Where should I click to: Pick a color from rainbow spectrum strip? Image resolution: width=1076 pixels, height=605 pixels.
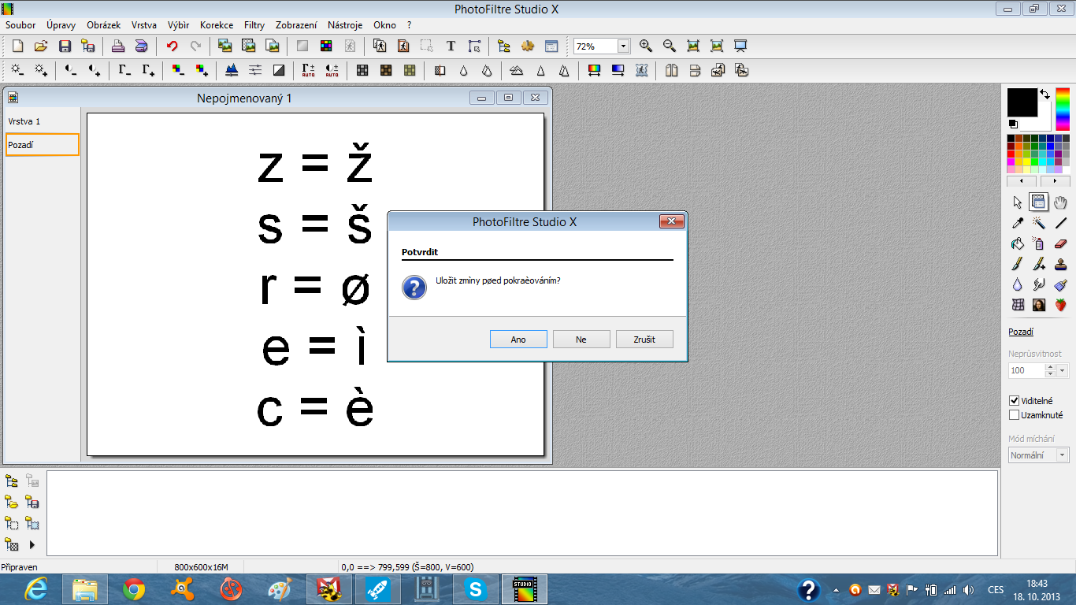(1063, 109)
